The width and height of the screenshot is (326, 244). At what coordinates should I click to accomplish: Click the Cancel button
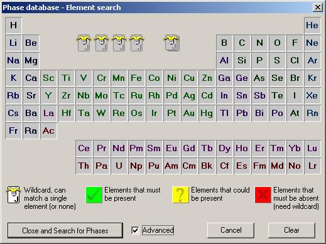(x=231, y=230)
